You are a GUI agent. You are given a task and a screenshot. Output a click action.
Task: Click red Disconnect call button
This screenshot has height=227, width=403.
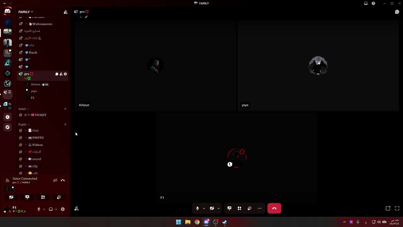coord(274,208)
